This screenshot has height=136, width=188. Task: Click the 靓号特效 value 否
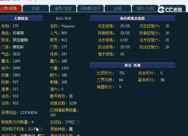point(71,96)
